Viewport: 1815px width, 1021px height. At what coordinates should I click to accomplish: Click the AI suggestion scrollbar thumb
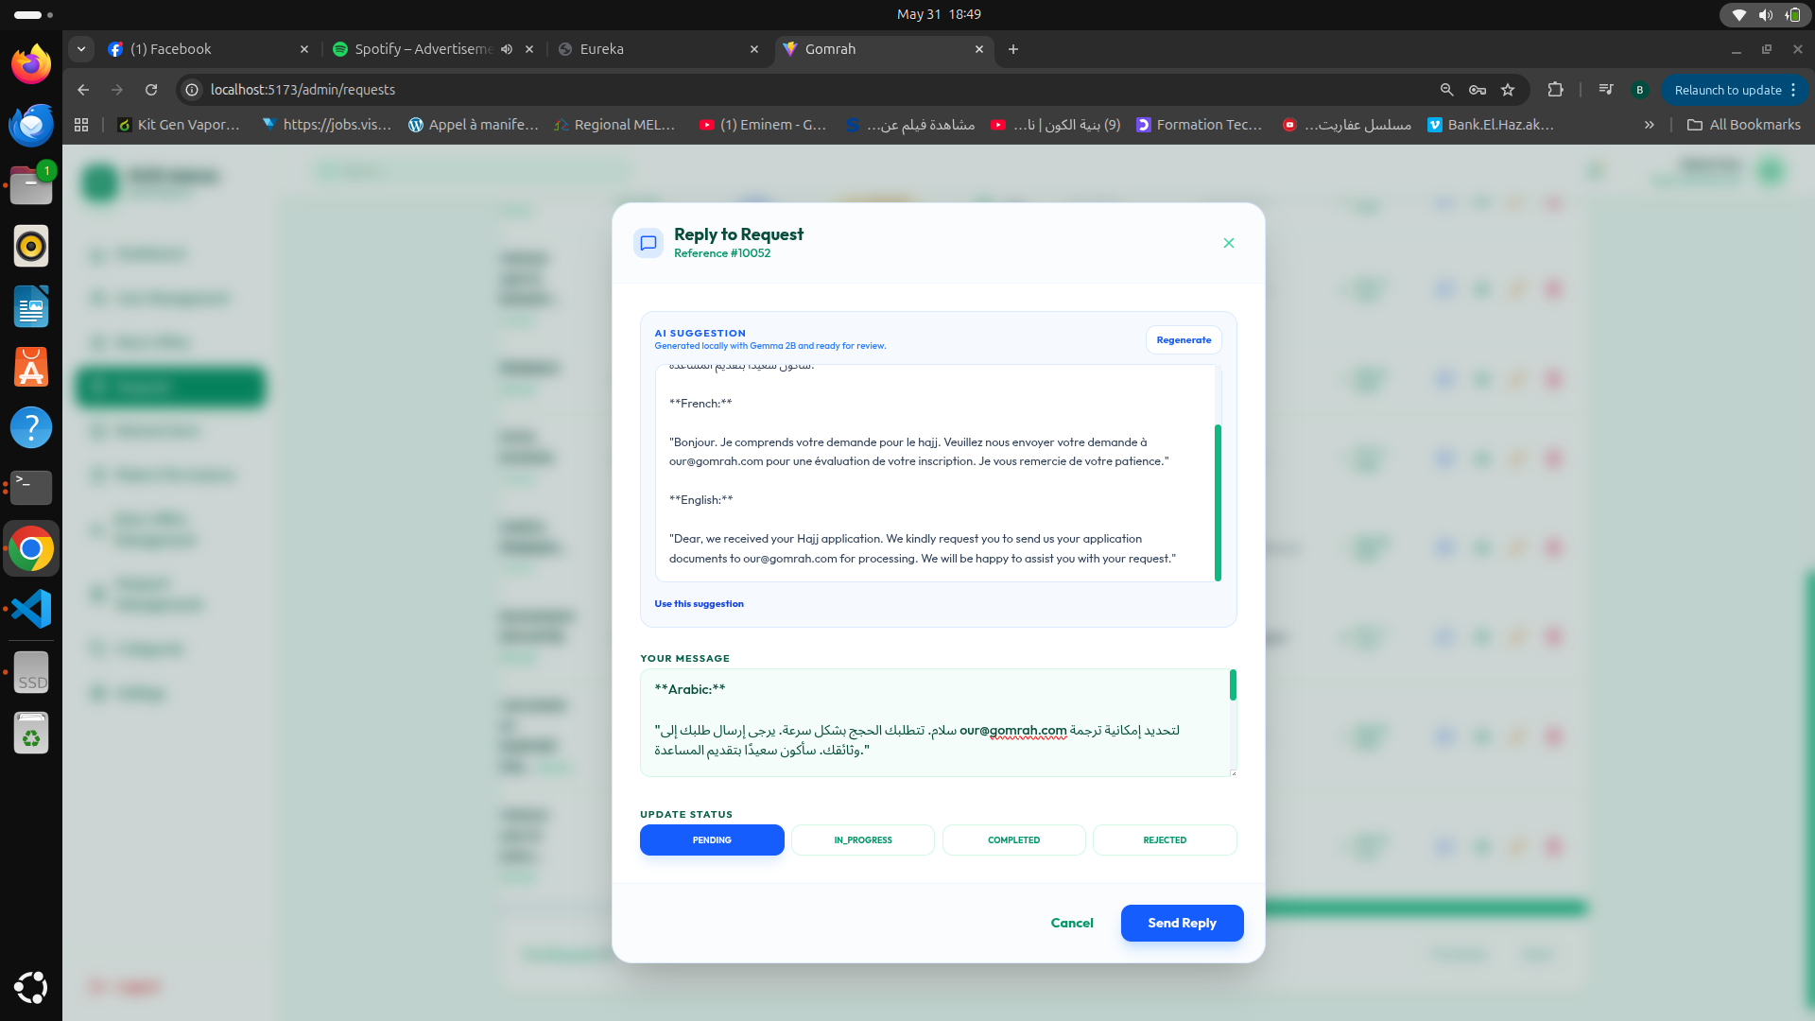coord(1218,503)
